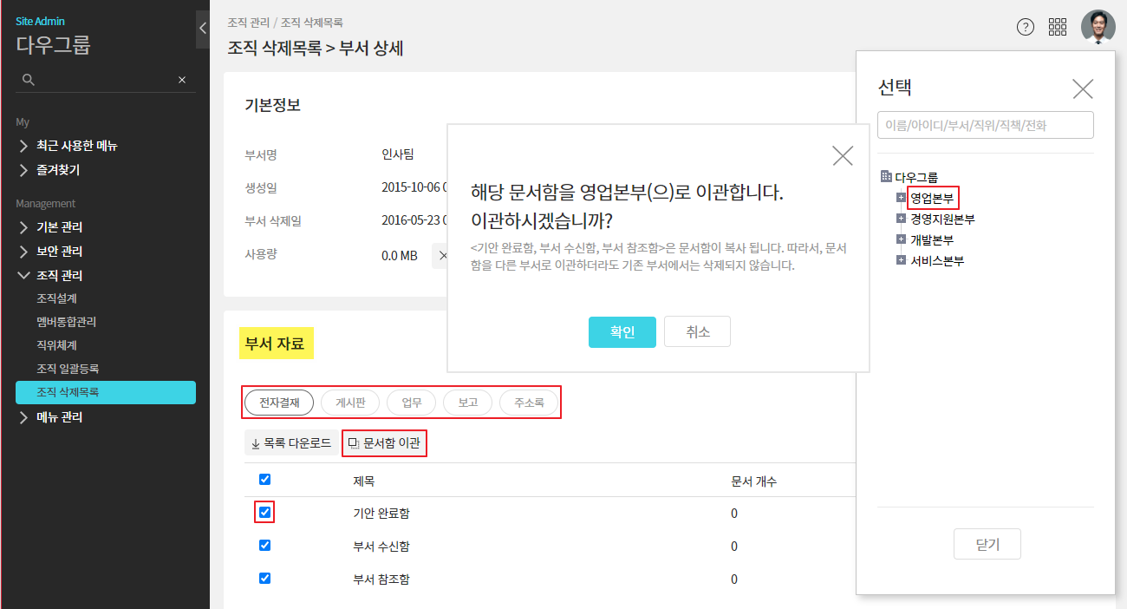Collapse the sidebar with arrow handle
Viewport: 1127px width, 609px height.
pyautogui.click(x=202, y=29)
